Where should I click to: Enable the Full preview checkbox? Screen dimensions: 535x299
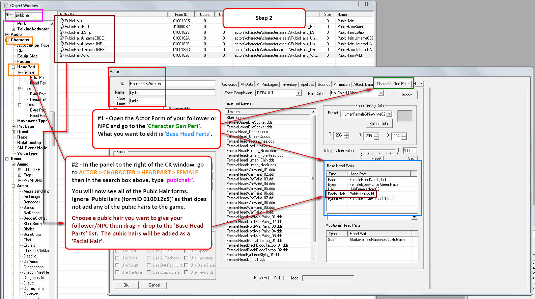[270, 278]
